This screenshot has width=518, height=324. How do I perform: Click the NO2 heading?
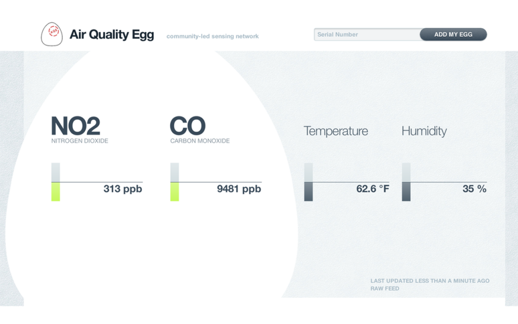click(75, 126)
